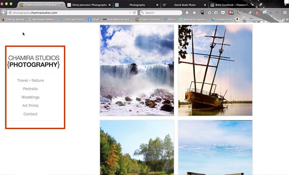Go to the Weddings page

(30, 97)
